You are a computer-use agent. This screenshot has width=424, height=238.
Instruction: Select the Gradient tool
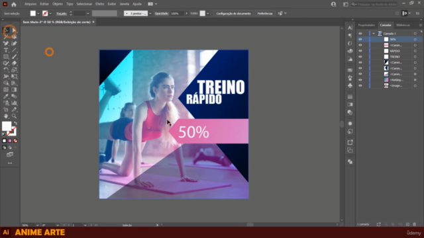[x=14, y=90]
